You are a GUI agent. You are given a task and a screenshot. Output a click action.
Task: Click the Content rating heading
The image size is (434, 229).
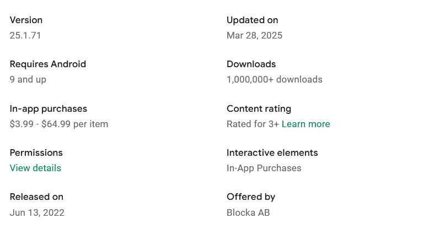(259, 108)
